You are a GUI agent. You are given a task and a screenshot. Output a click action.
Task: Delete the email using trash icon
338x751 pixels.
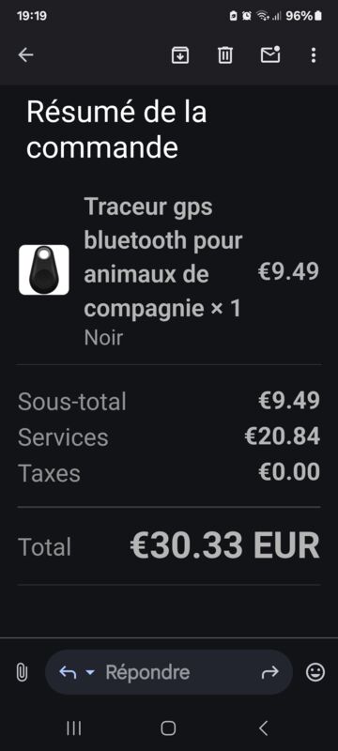tap(225, 55)
